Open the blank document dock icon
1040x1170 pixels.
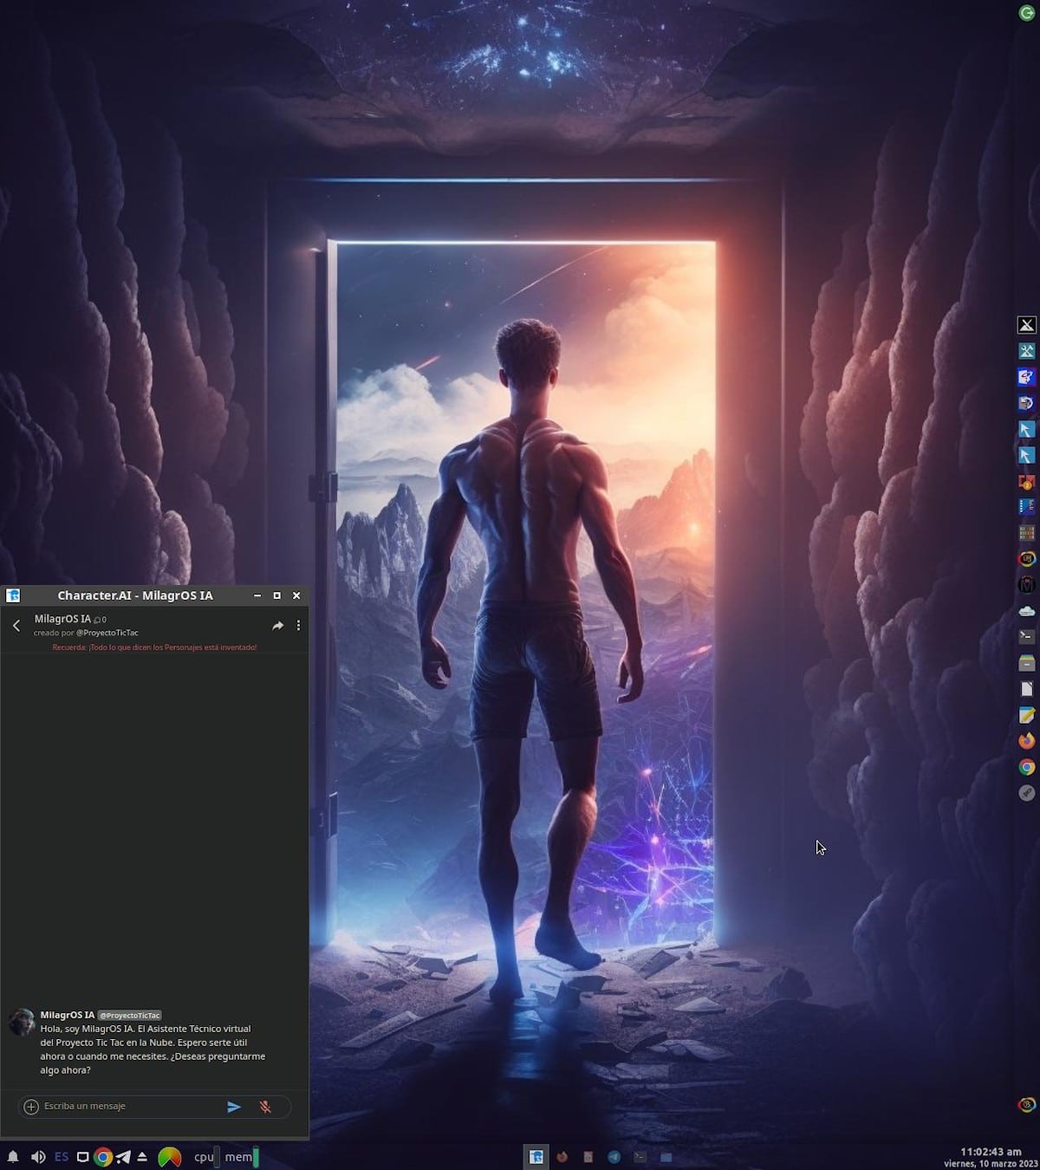[x=1027, y=689]
